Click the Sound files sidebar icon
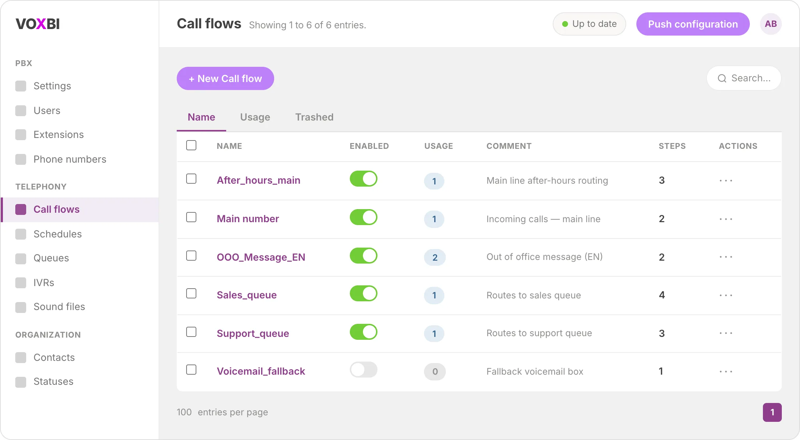Screen dimensions: 800x440 coord(21,307)
